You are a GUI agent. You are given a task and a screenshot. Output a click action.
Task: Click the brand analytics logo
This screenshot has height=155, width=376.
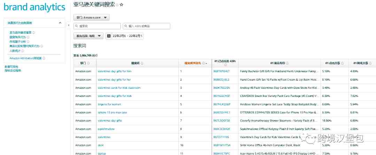(34, 7)
